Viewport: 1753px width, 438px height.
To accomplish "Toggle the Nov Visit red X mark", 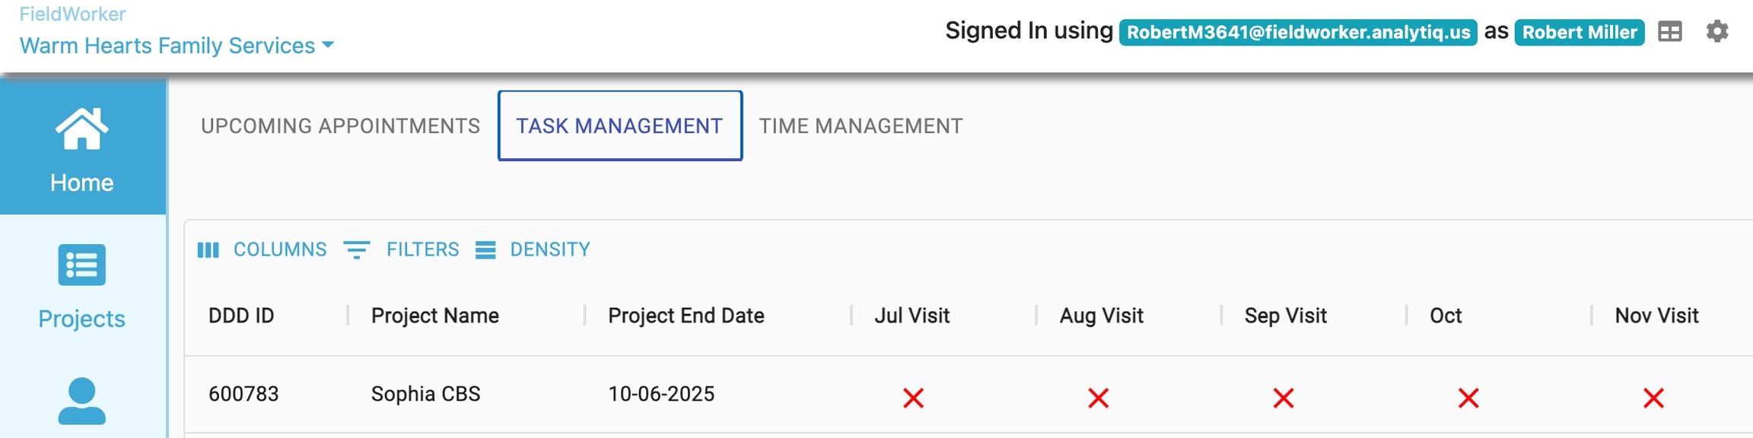I will (1653, 397).
